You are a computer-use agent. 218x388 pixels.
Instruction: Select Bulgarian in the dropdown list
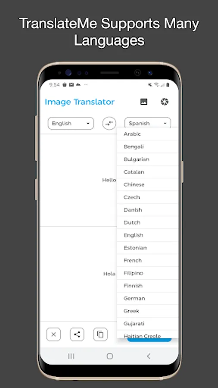click(147, 159)
